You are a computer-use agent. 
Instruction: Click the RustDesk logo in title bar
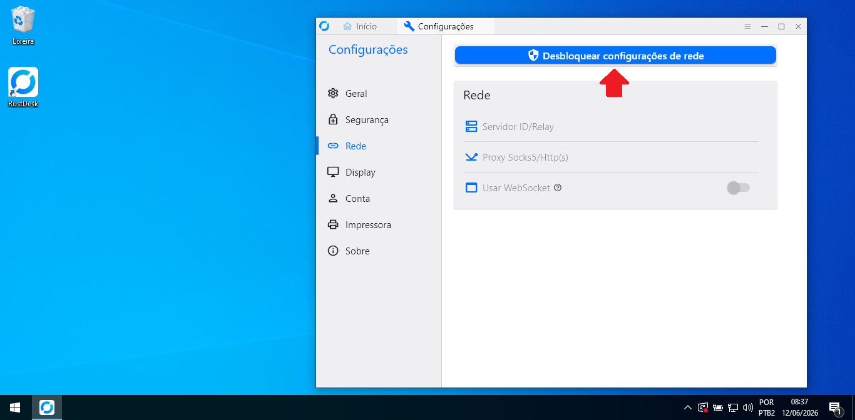click(324, 26)
